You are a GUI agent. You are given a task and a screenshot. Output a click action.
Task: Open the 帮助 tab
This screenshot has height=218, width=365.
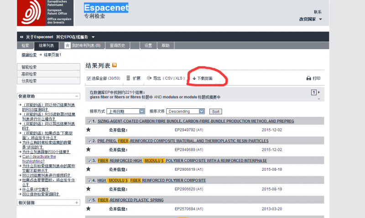[166, 46]
